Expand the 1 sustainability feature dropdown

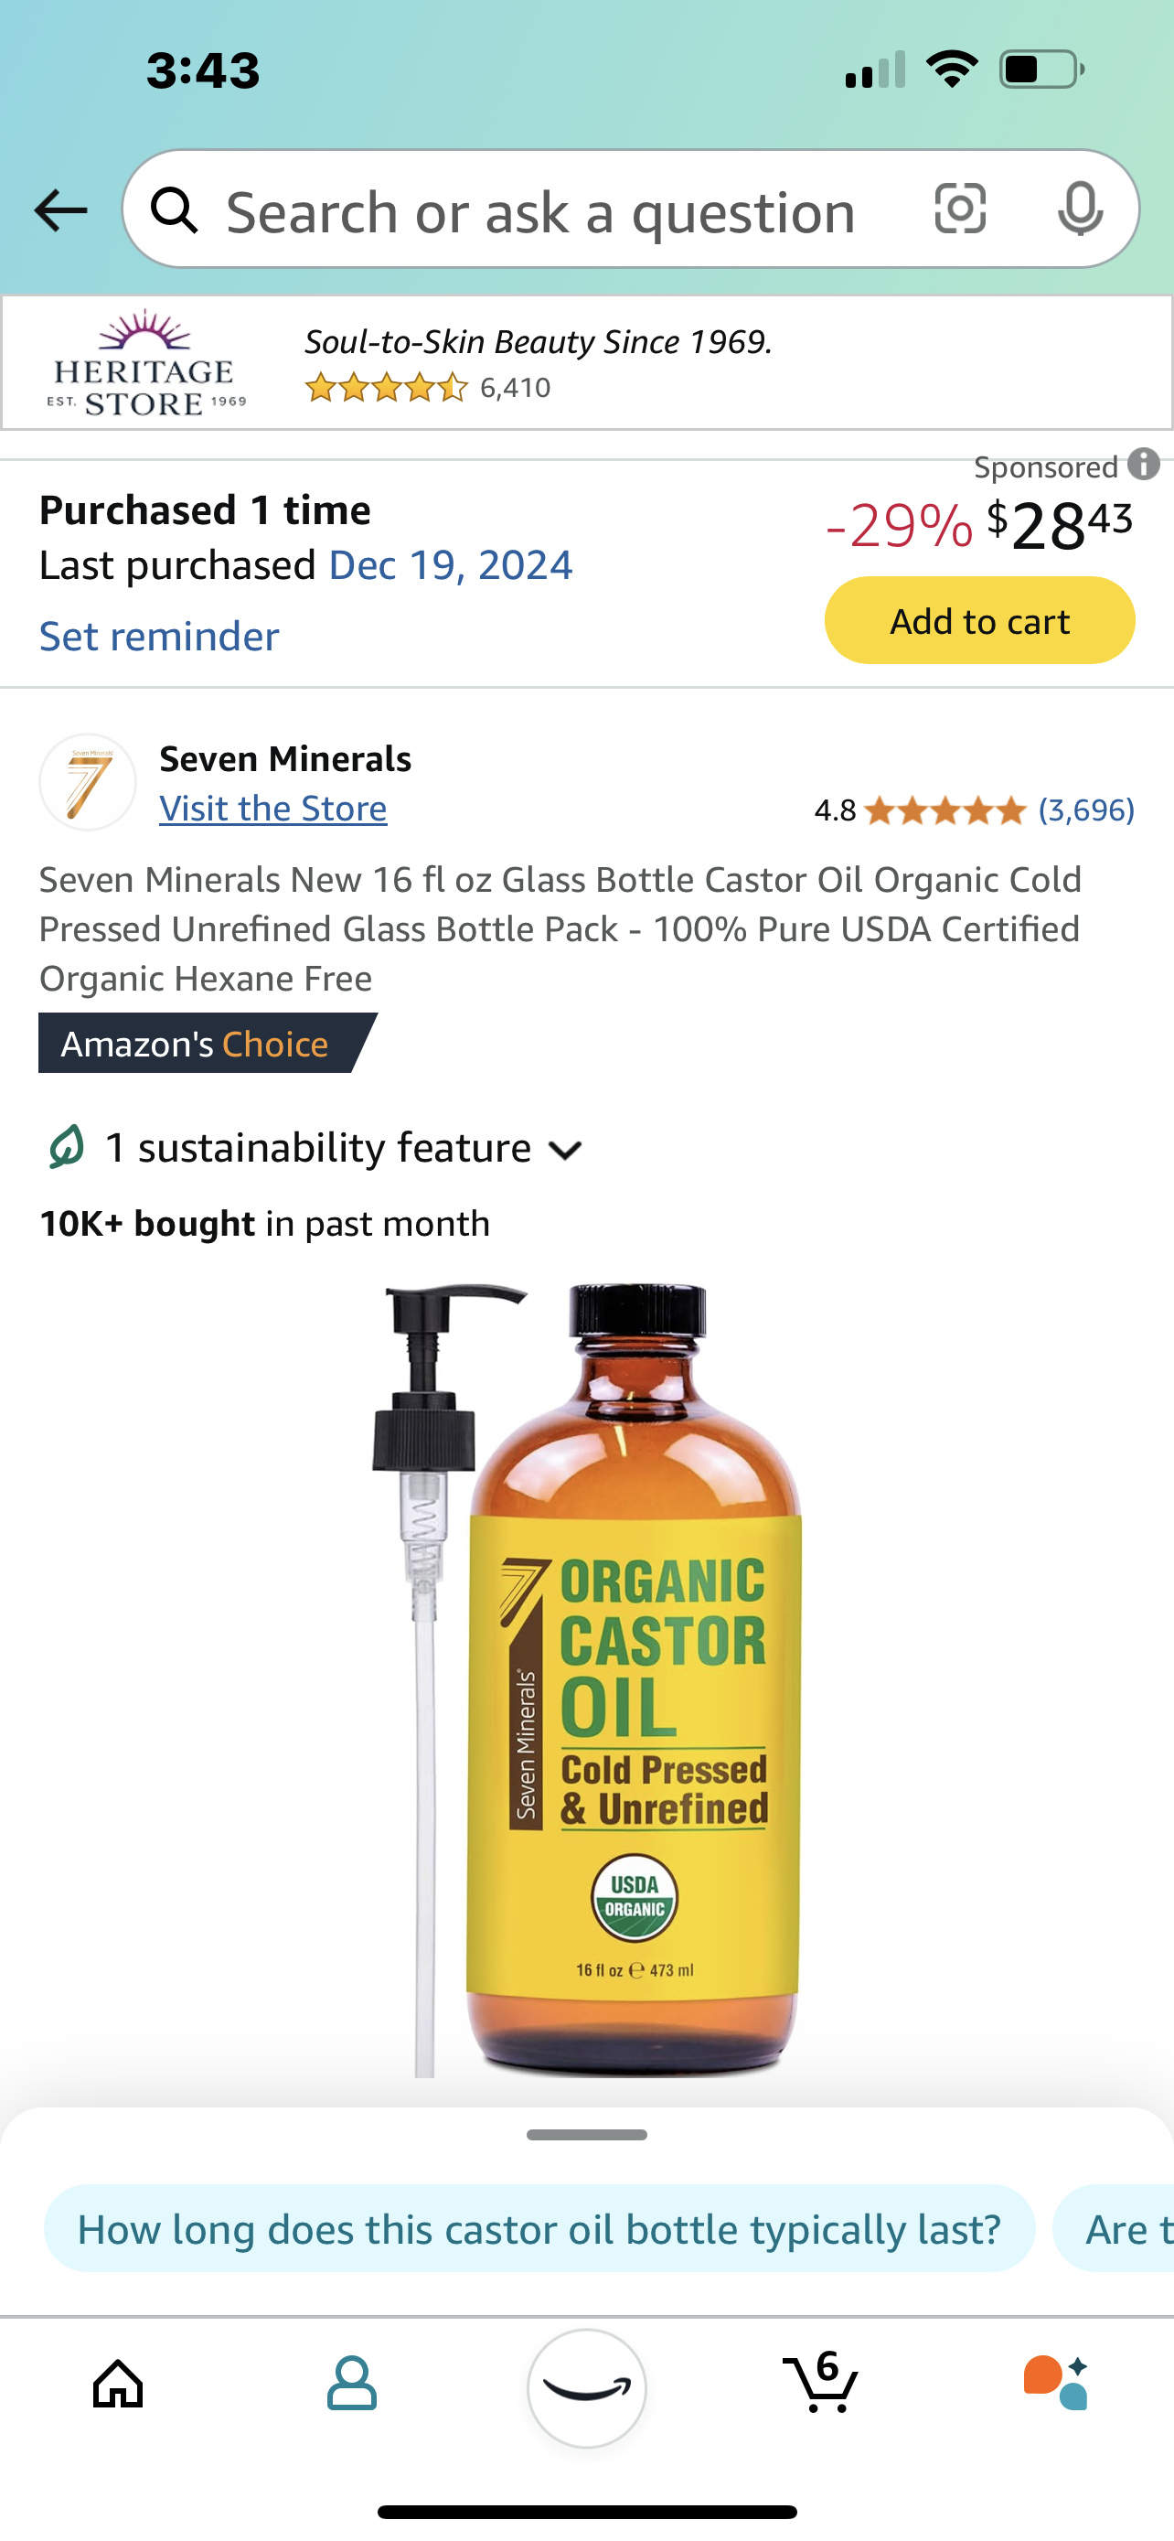coord(315,1148)
